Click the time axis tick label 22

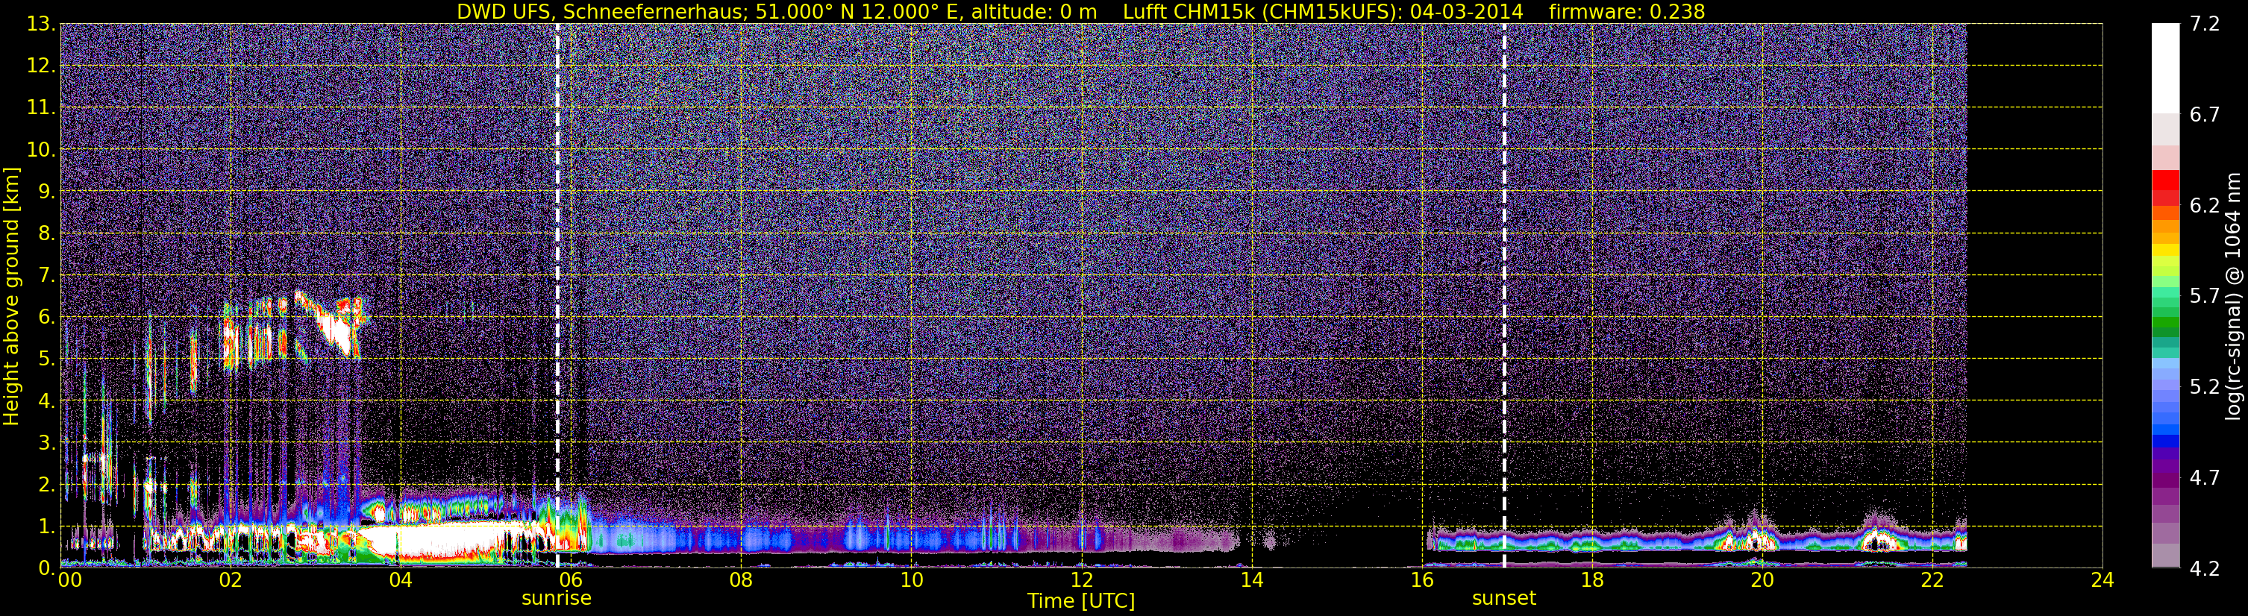pos(1932,581)
